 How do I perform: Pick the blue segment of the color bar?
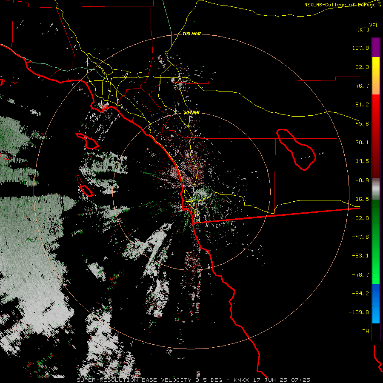coord(376,303)
